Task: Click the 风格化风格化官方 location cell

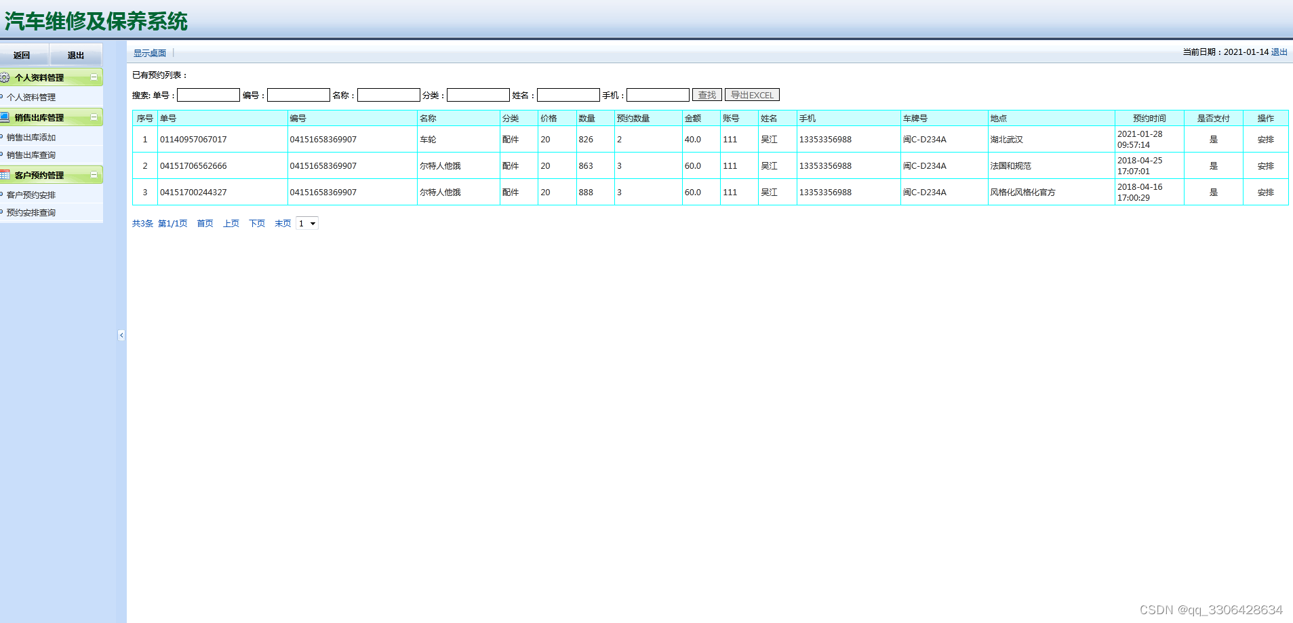Action: (x=1051, y=192)
